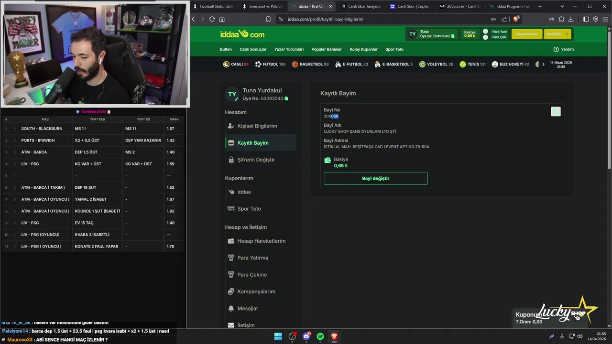Screen dimensions: 612x344
Task: Copy member number in top header
Action: click(x=453, y=36)
